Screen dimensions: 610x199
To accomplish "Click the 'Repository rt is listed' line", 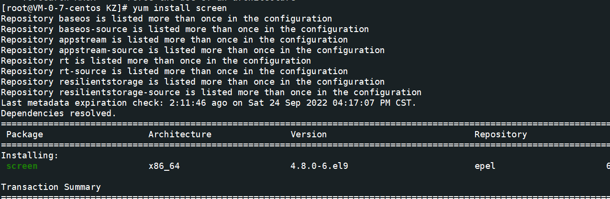I will coord(155,61).
